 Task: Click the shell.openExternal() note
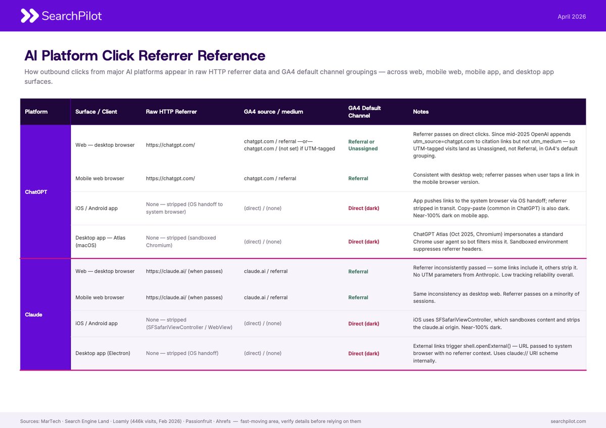coord(492,353)
